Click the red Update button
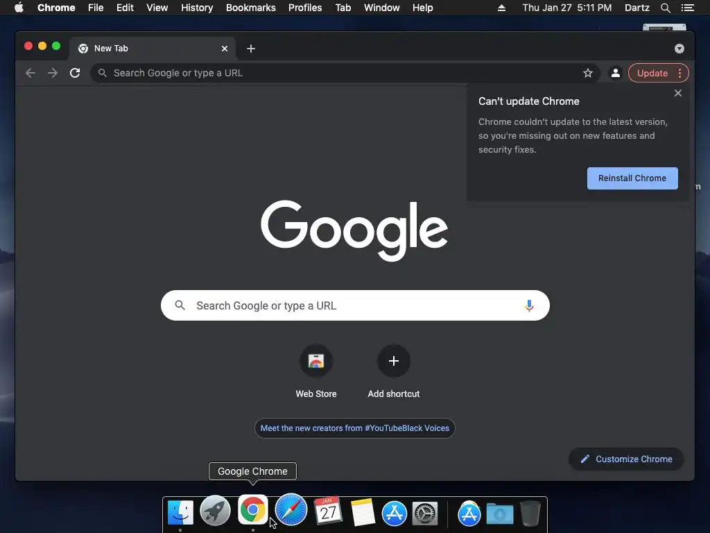The image size is (710, 533). (652, 73)
